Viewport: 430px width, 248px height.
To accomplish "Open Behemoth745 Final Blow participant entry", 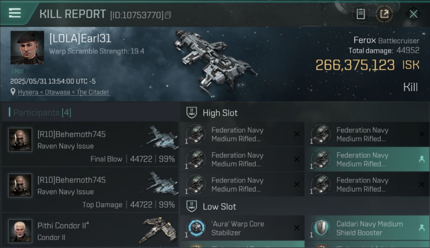I will point(90,144).
